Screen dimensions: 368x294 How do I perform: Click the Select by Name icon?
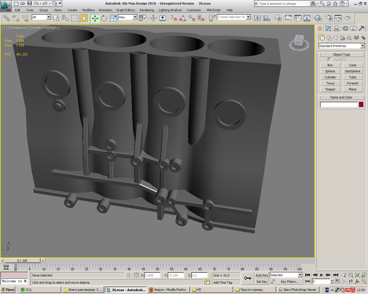66,18
